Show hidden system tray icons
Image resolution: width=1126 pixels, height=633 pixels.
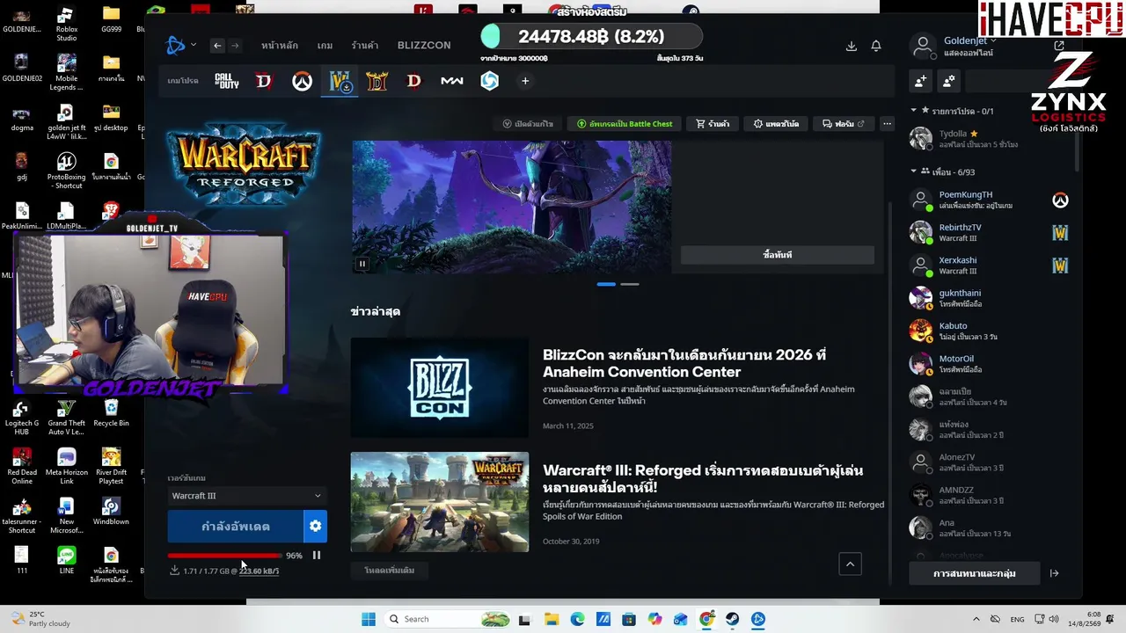[x=976, y=619]
